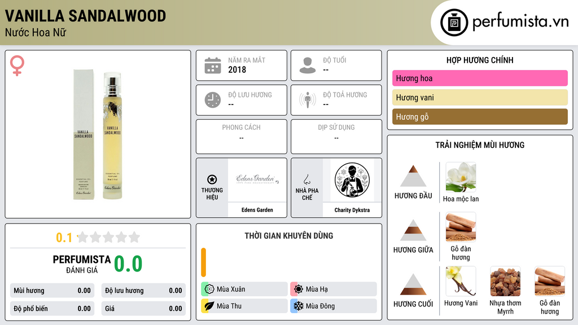Click the Hương đầu pyramid icon

(x=413, y=176)
